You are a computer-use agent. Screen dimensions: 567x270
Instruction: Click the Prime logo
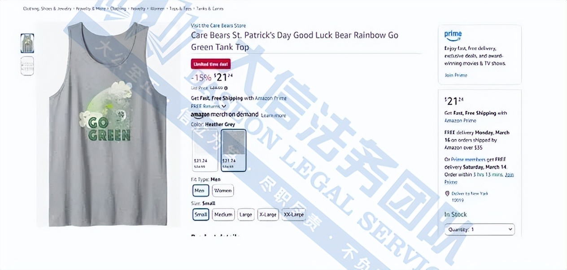point(453,35)
